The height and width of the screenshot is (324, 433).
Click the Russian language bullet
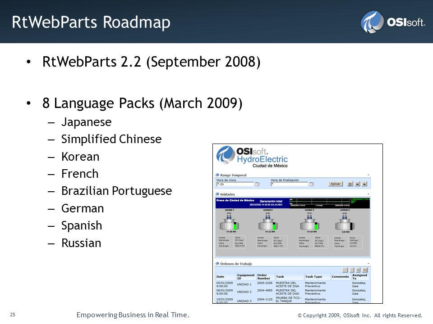81,243
